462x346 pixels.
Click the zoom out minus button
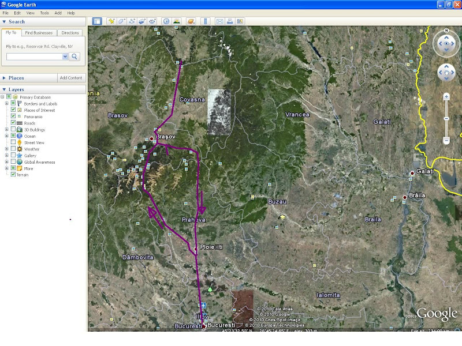pos(446,140)
